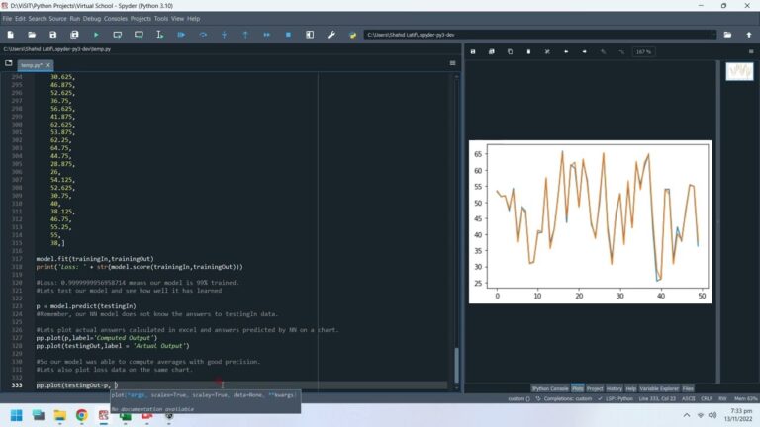Open File Explorer from the taskbar
The width and height of the screenshot is (760, 427).
pyautogui.click(x=60, y=415)
